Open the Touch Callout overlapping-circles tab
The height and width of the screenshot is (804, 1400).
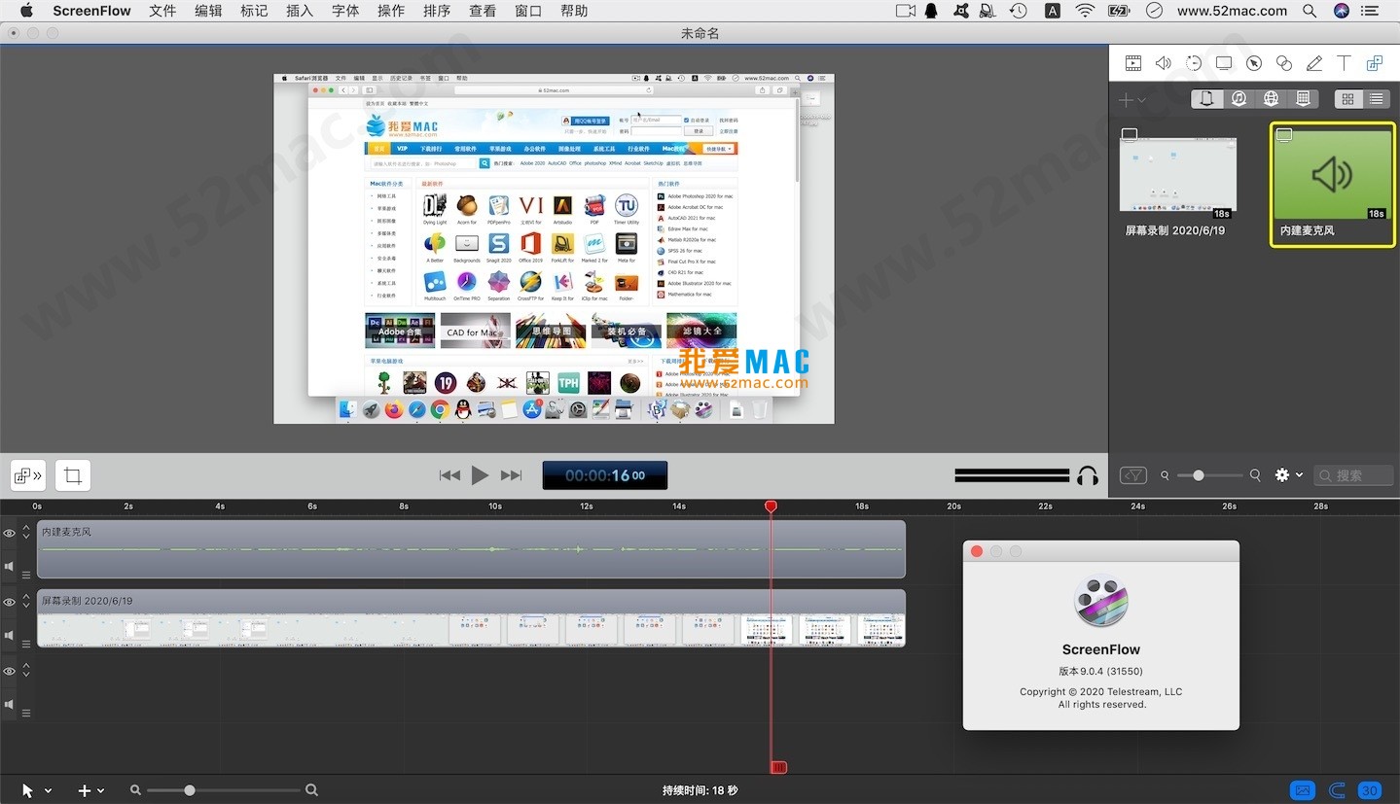1284,63
